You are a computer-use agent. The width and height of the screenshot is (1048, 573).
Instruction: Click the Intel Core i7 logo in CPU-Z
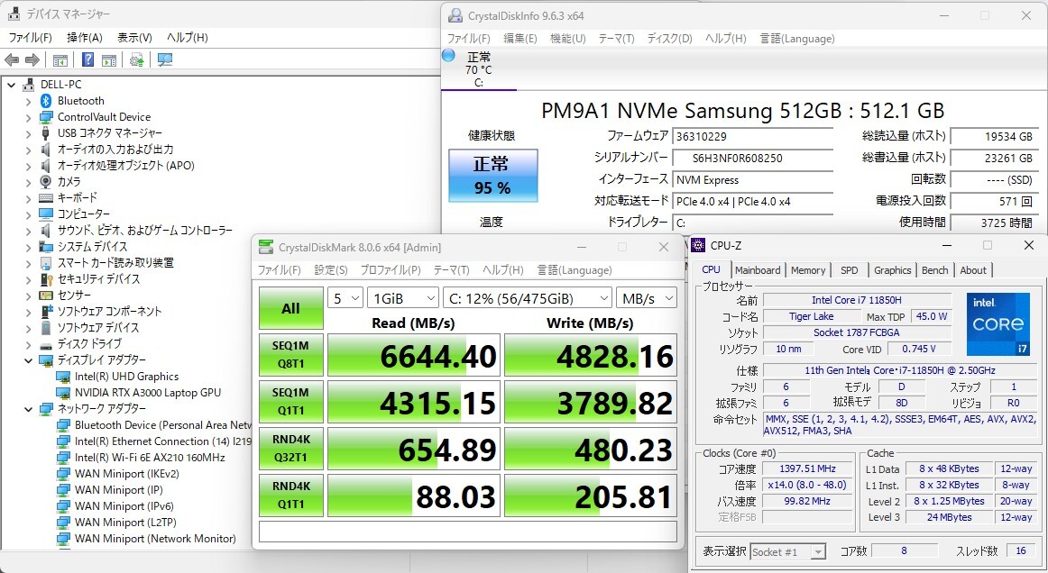click(x=997, y=323)
